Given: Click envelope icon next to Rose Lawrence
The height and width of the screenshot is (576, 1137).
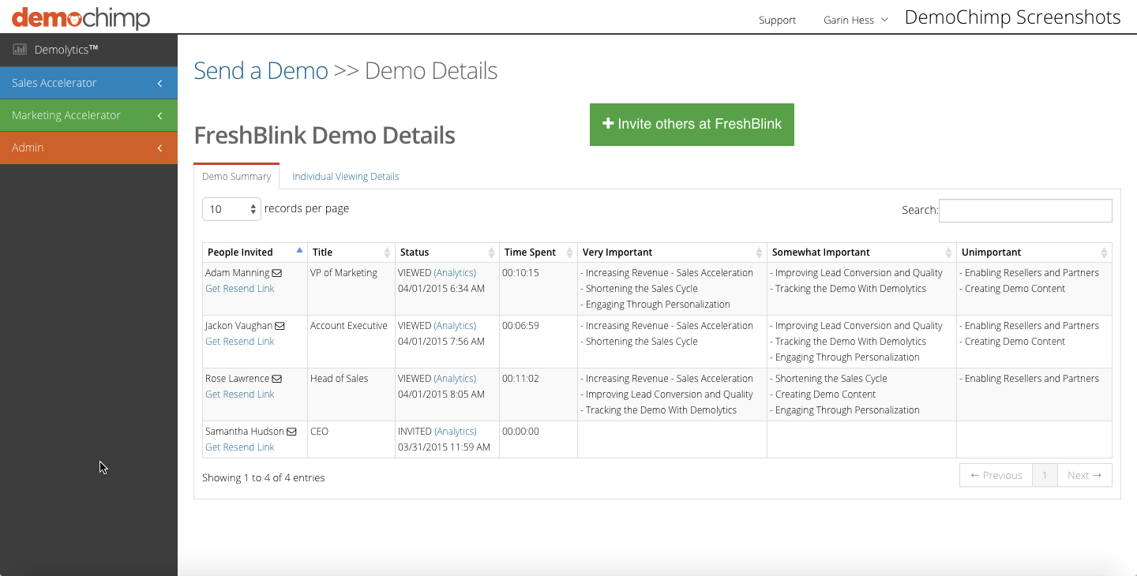Looking at the screenshot, I should tap(276, 379).
